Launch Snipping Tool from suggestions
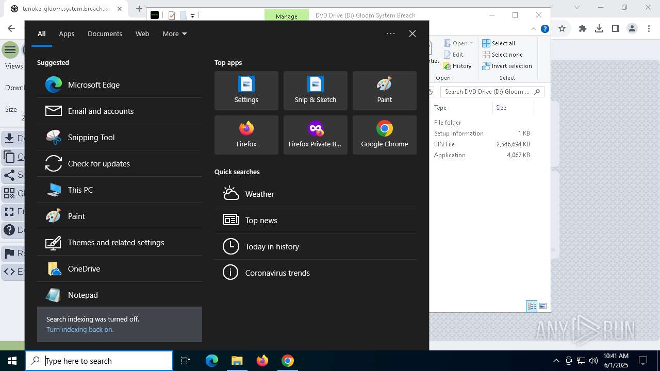The image size is (660, 371). click(x=120, y=137)
